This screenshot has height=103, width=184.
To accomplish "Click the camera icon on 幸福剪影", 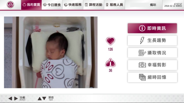I will pyautogui.click(x=142, y=65).
